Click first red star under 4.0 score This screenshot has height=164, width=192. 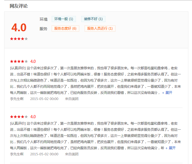pyautogui.click(x=12, y=39)
